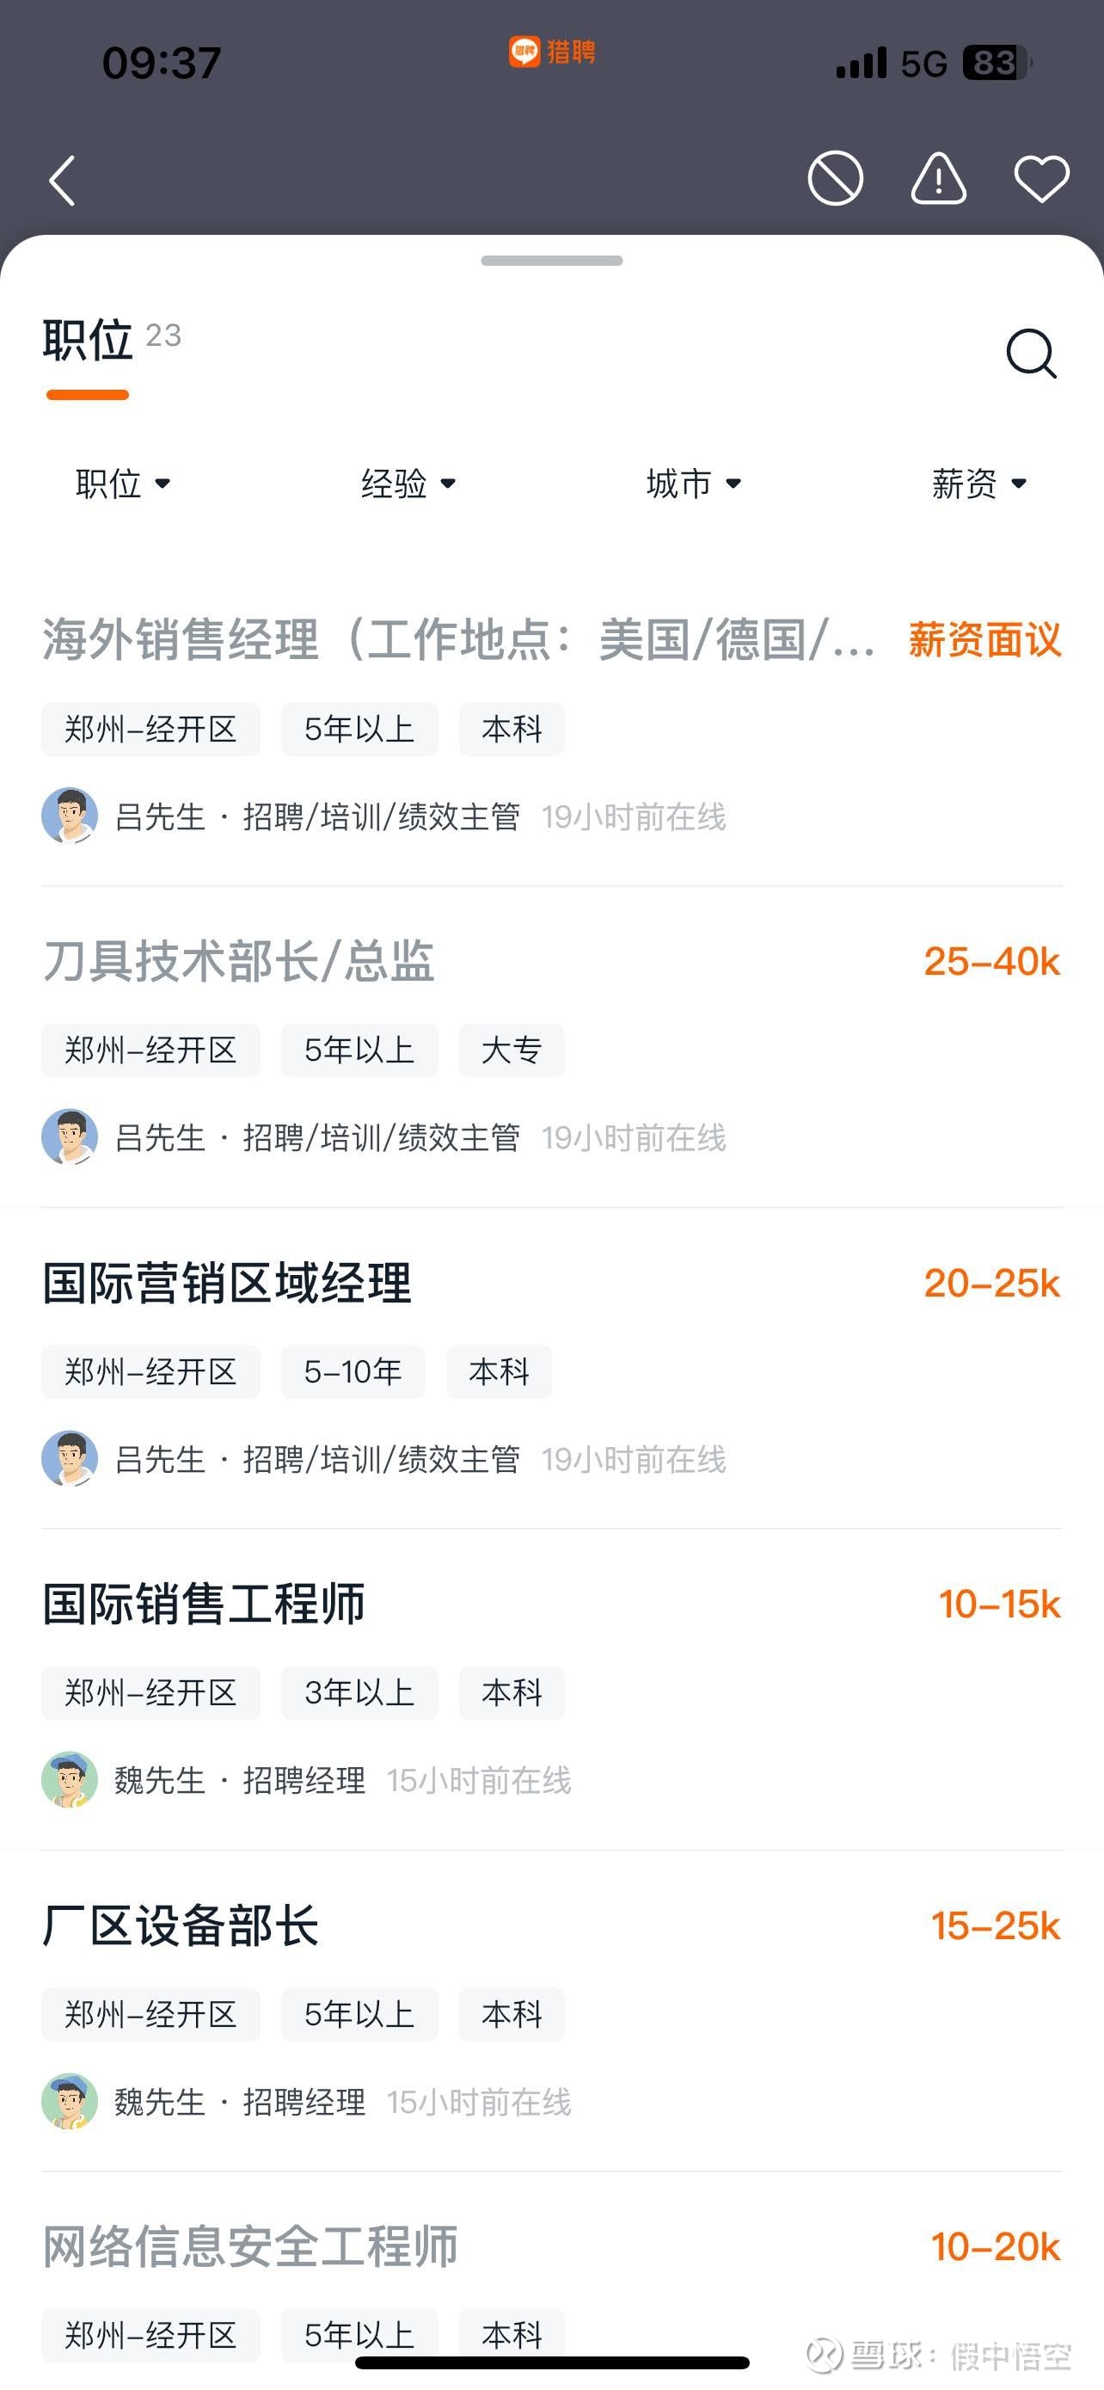Expand the 职位 filter dropdown
This screenshot has height=2390, width=1104.
[x=123, y=484]
